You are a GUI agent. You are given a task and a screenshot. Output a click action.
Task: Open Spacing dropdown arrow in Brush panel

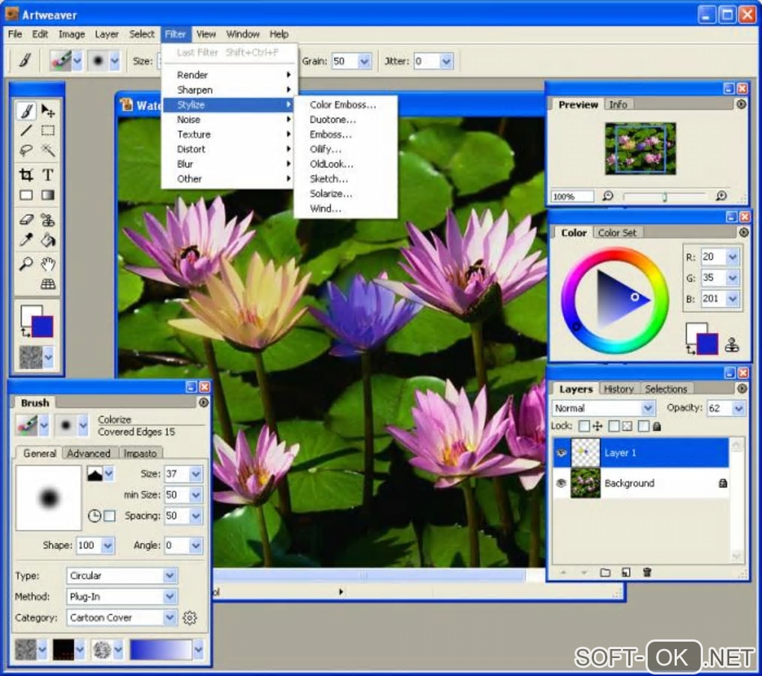point(196,515)
